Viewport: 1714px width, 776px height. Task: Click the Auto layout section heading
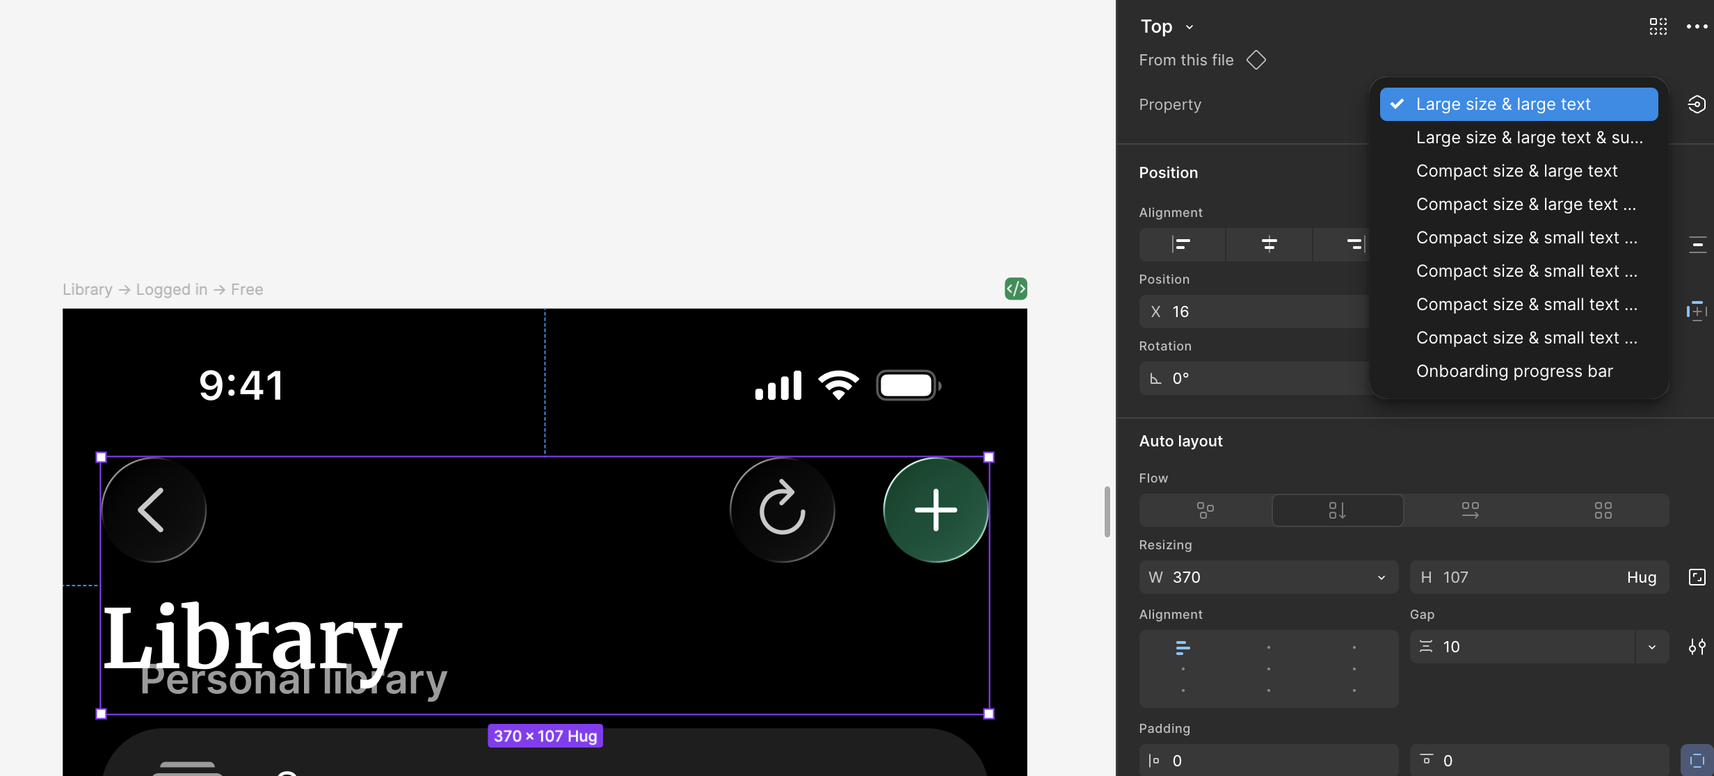pos(1180,441)
